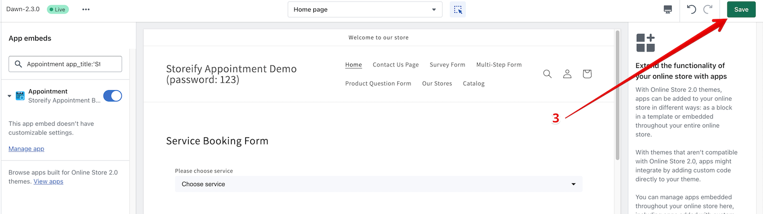Click the three-dot more actions icon
This screenshot has height=214, width=763.
[x=85, y=10]
